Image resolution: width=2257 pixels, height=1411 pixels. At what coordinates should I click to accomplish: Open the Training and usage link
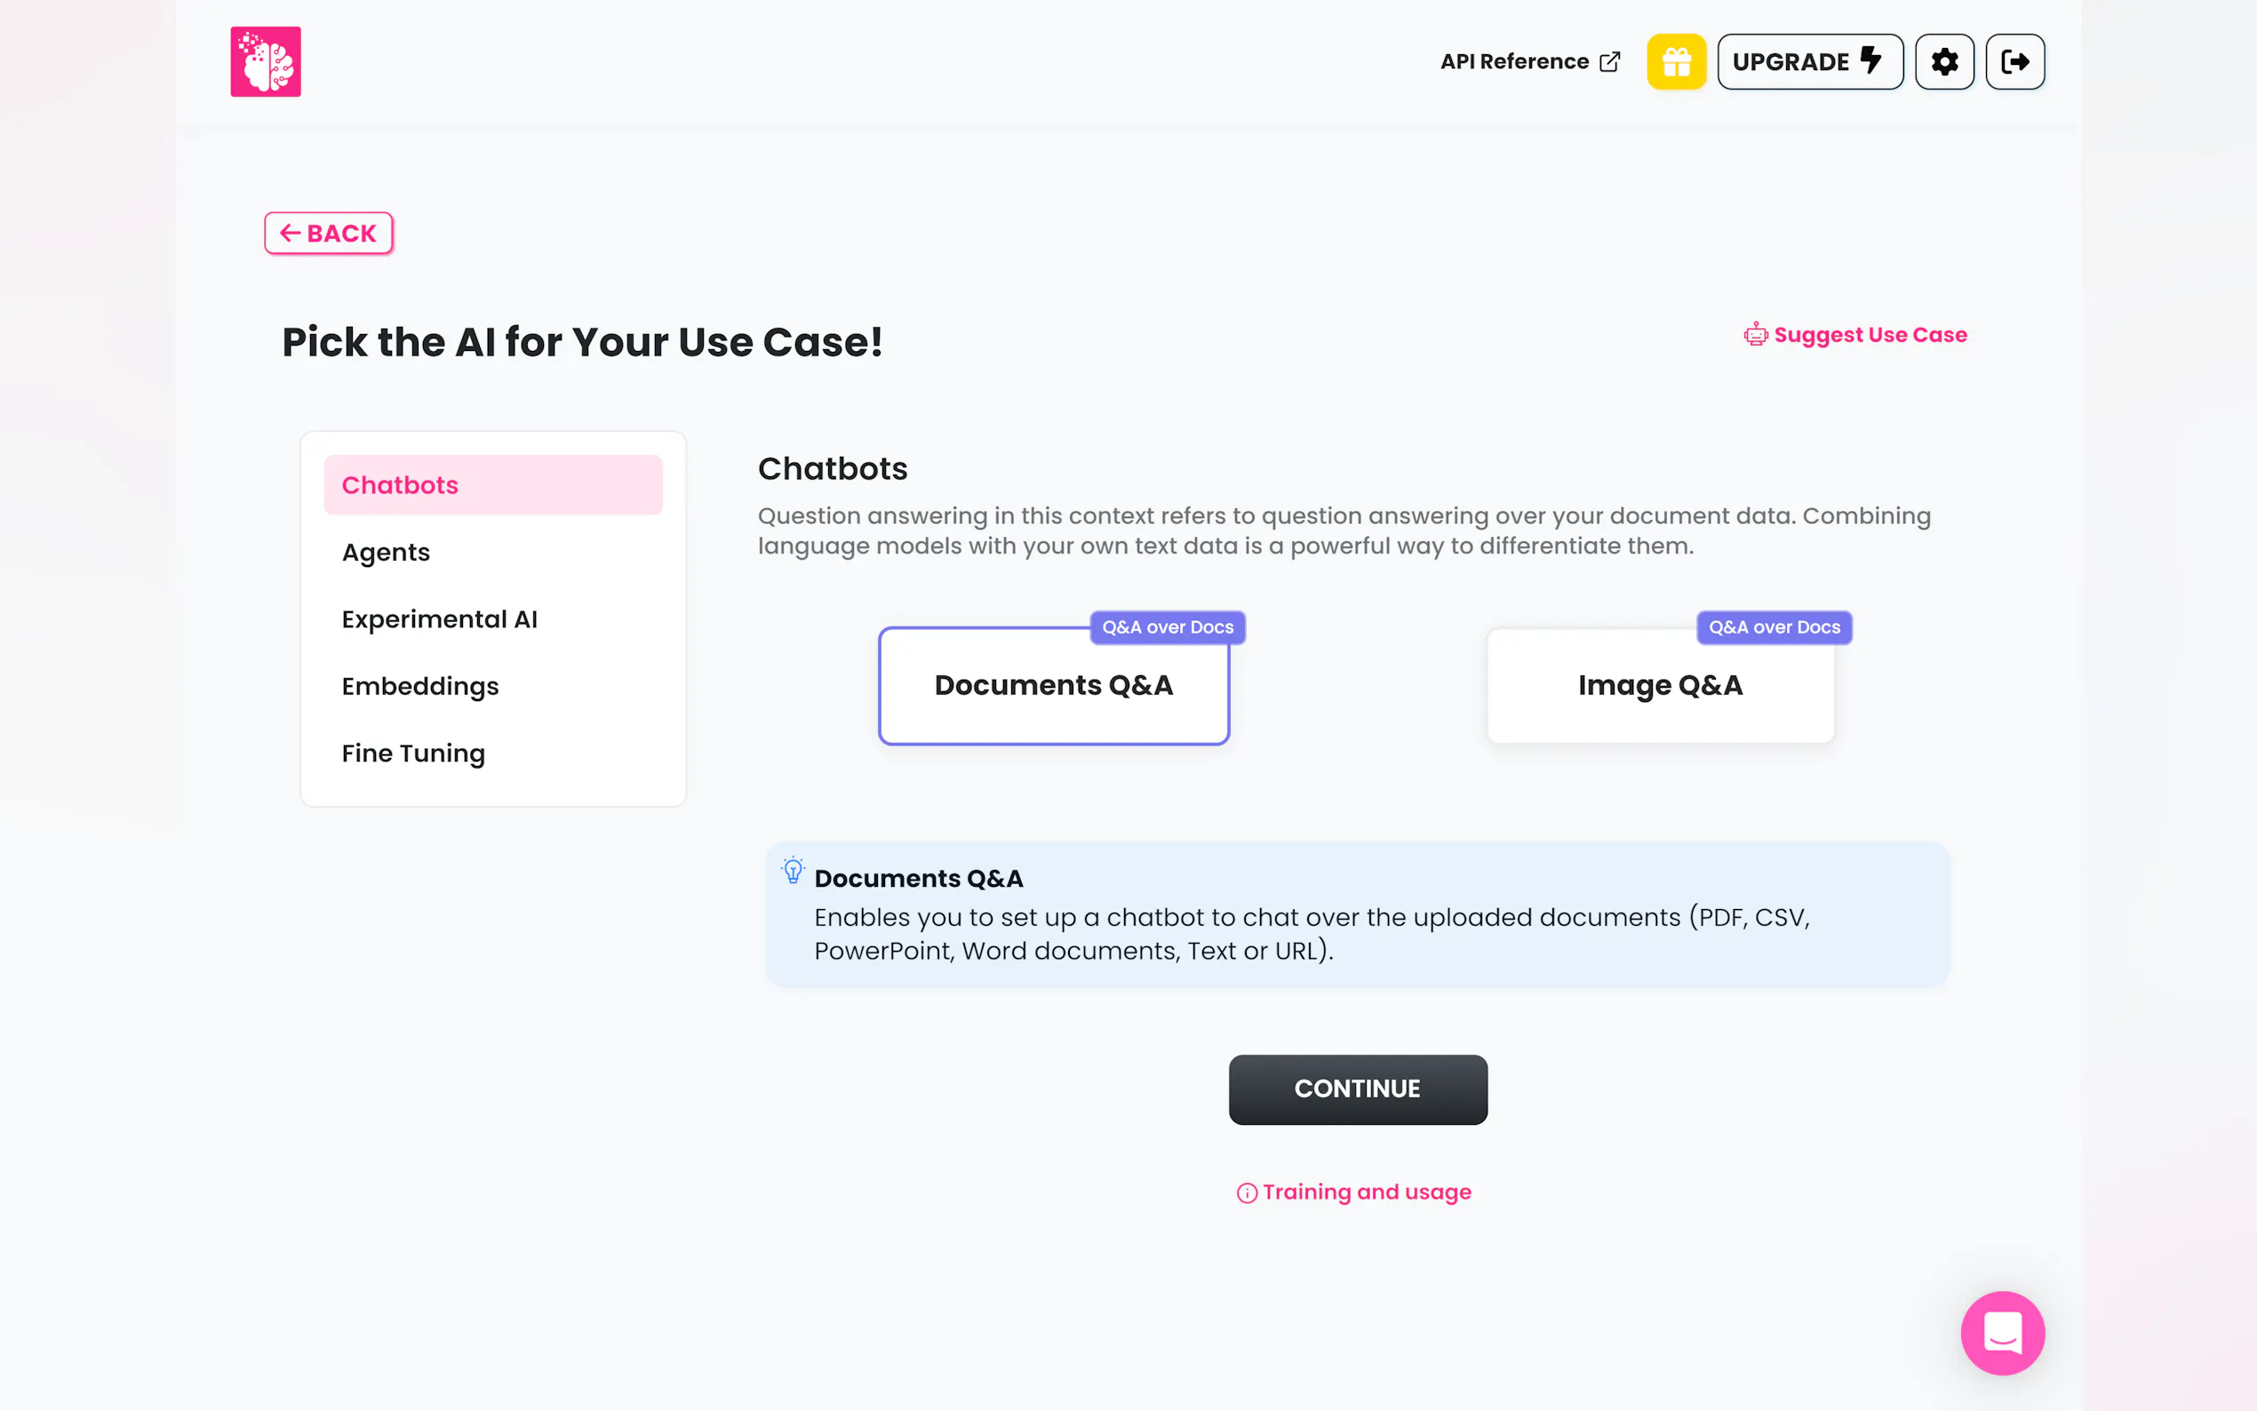pyautogui.click(x=1366, y=1192)
